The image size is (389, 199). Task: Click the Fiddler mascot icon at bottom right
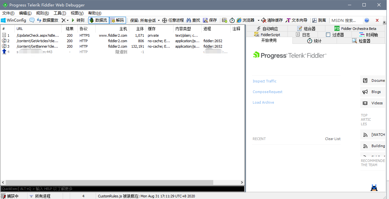click(374, 188)
